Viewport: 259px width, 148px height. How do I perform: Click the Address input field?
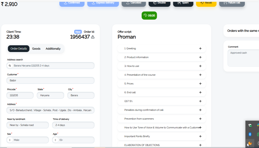click(50, 110)
